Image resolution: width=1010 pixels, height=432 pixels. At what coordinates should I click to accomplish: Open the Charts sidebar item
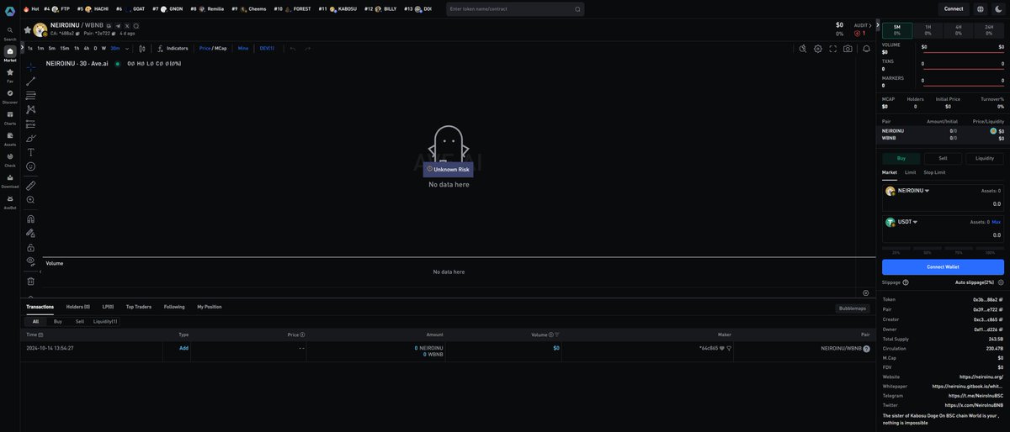10,118
